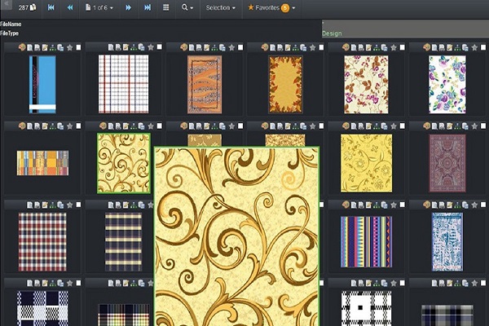Star the red grid check design as favorite
The image size is (489, 326).
151,47
